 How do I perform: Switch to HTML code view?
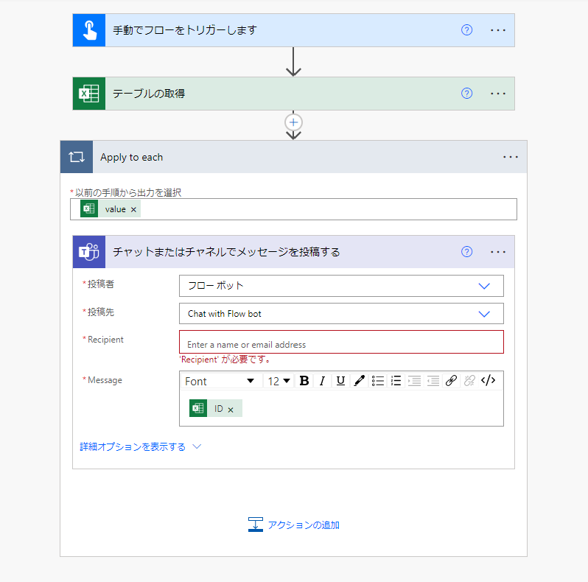tap(488, 381)
